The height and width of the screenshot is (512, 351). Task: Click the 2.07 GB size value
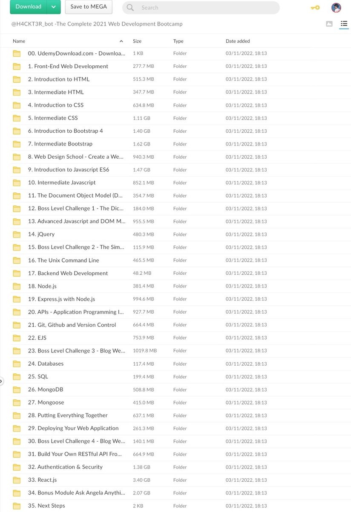tap(141, 493)
